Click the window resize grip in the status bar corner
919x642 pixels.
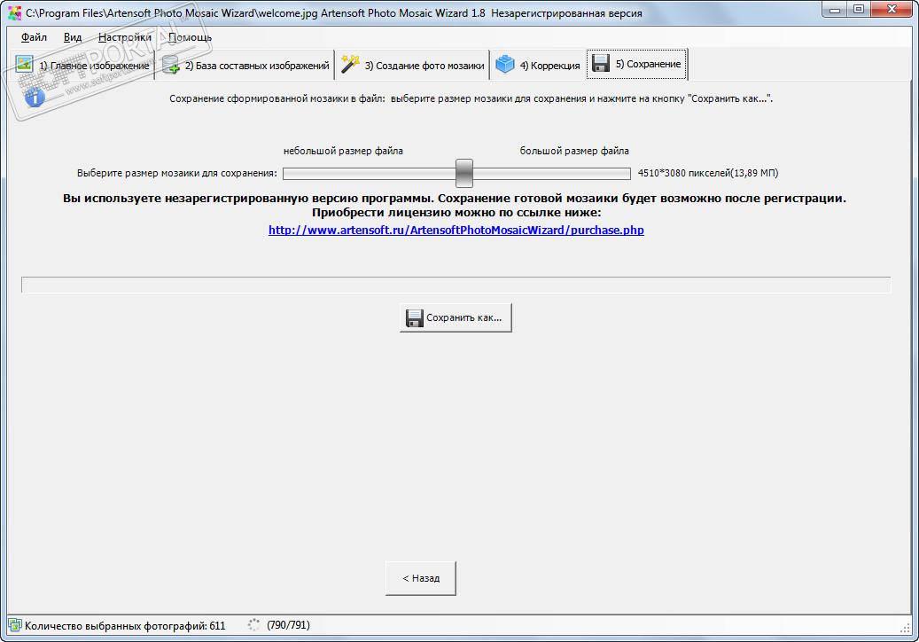[x=905, y=627]
